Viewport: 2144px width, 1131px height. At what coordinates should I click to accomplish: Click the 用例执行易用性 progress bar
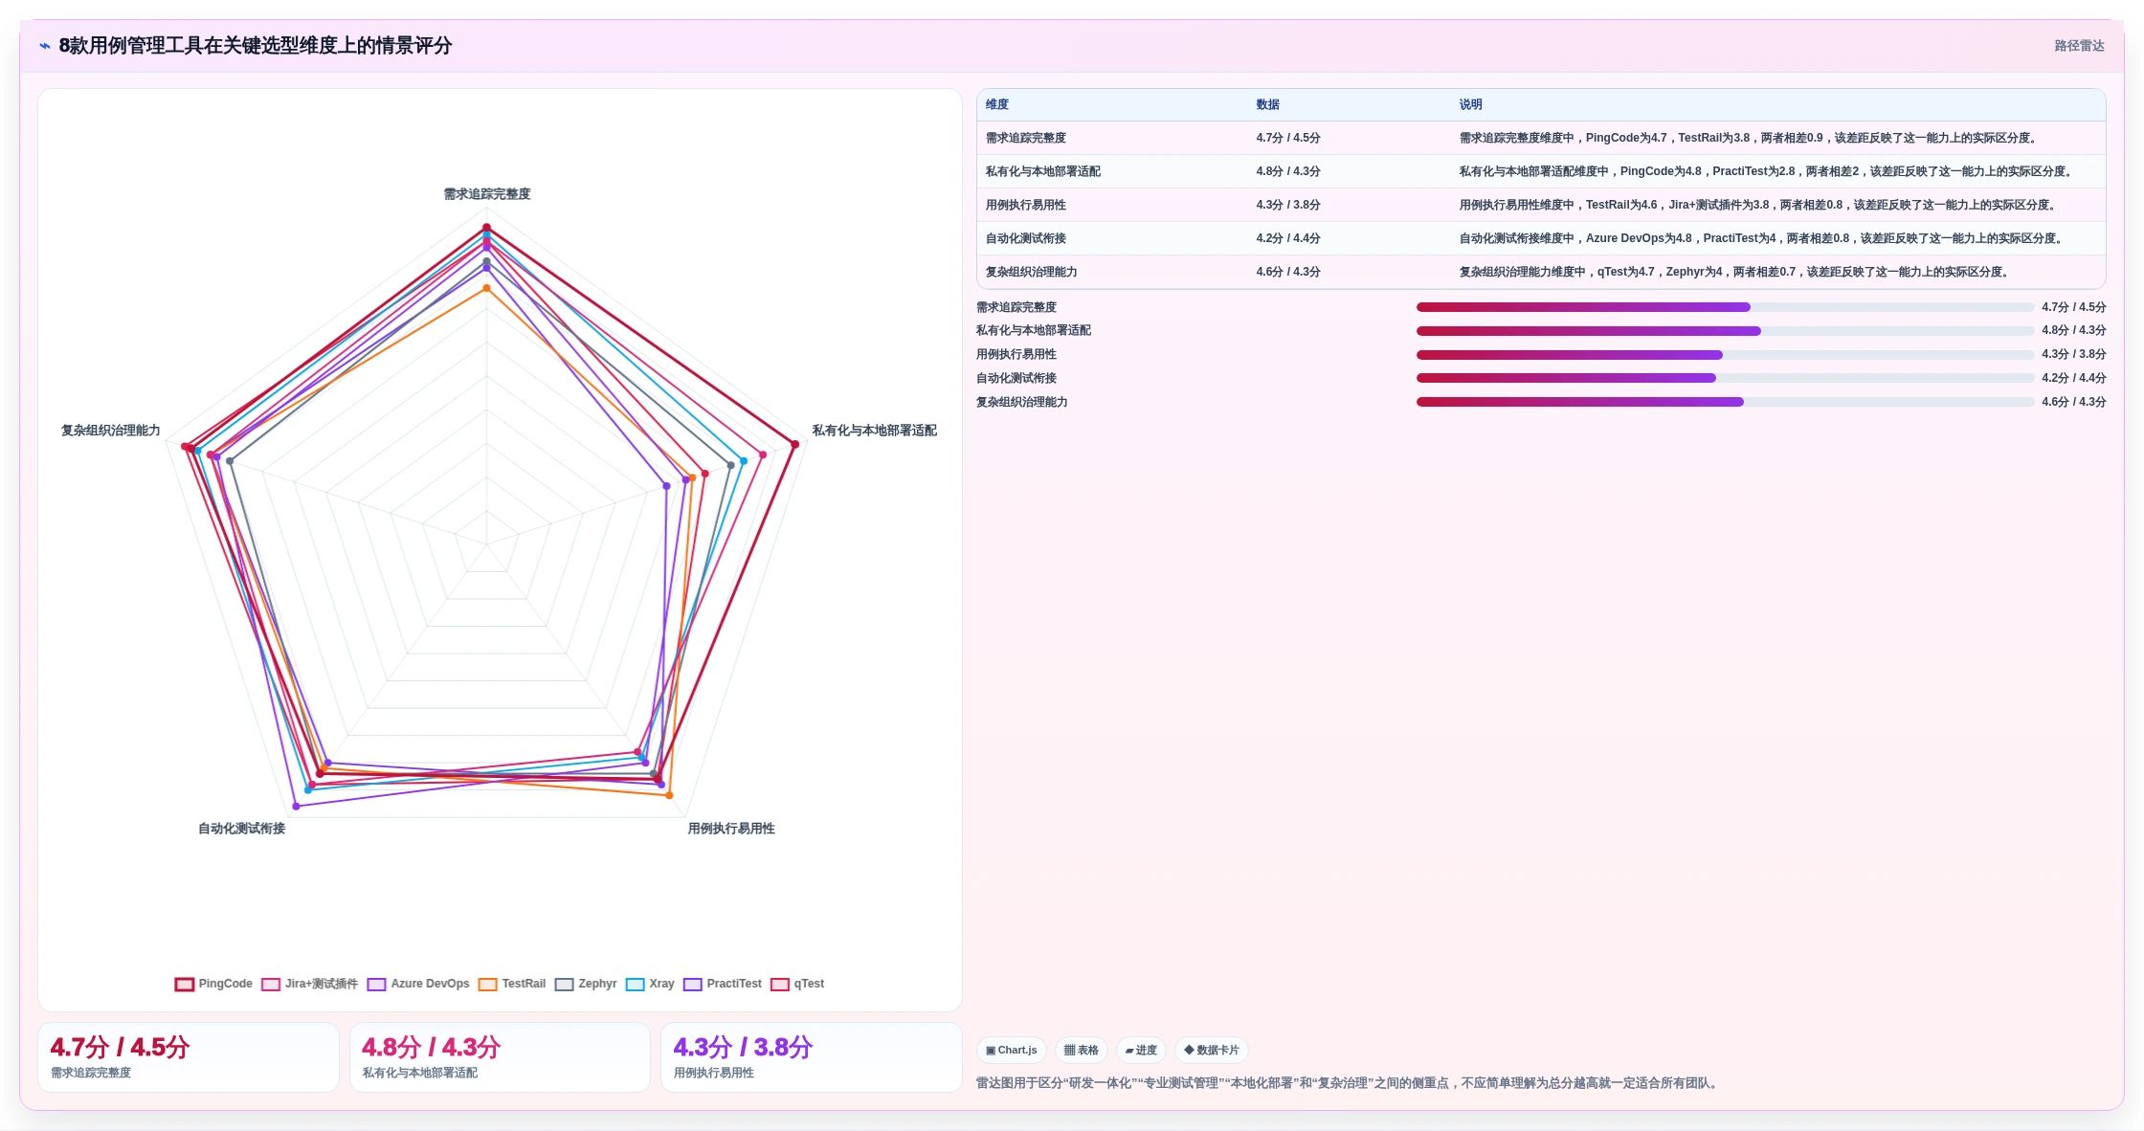coord(1725,355)
